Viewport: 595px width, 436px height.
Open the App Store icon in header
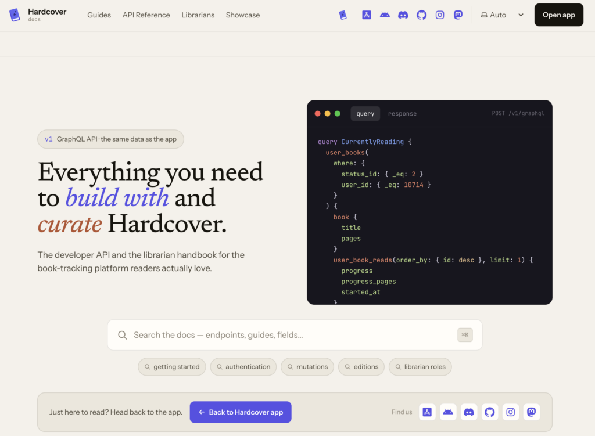(x=367, y=15)
